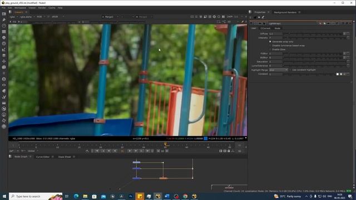356x200 pixels.
Task: Open the Transform nodes toolbar menu
Action: click(4, 61)
